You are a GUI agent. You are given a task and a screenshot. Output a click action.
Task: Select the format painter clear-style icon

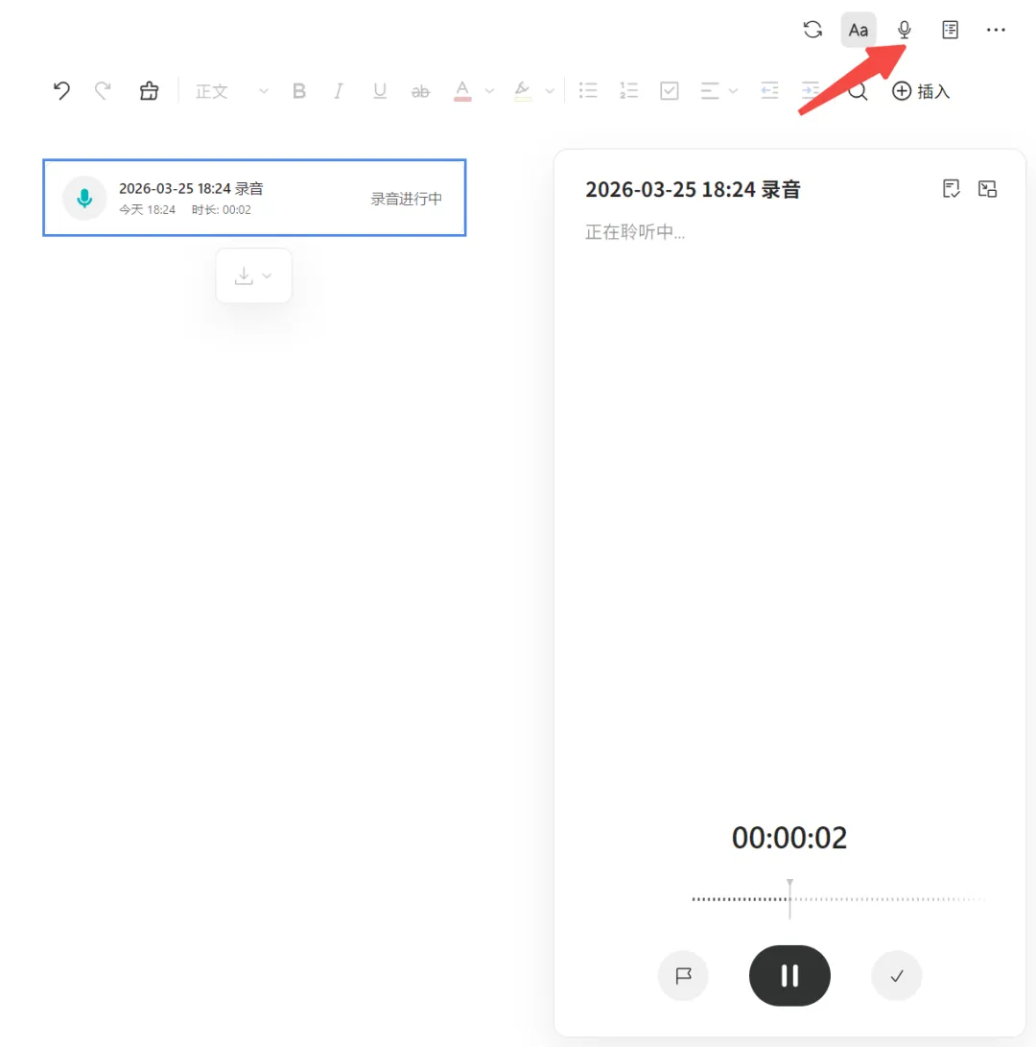point(149,91)
